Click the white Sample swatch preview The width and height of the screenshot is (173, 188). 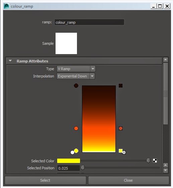point(66,43)
